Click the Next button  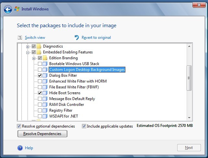pyautogui.click(x=189, y=148)
